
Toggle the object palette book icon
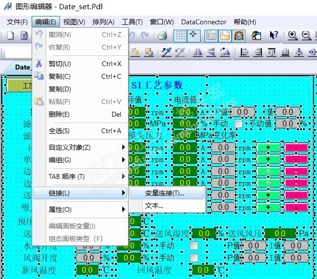[211, 36]
